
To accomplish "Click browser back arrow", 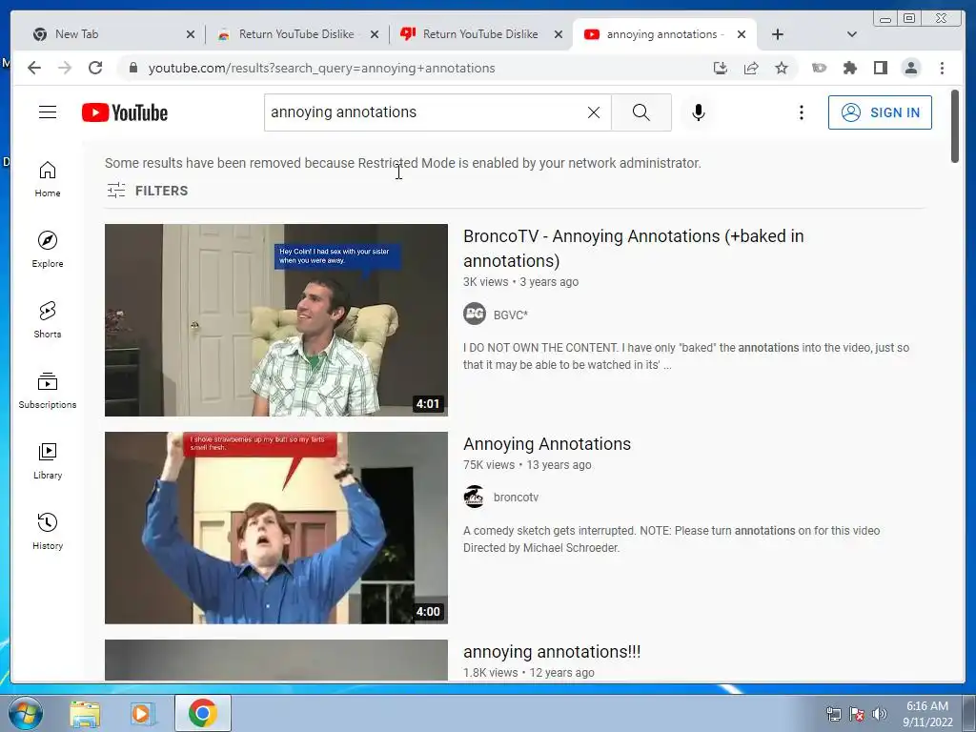I will 34,68.
